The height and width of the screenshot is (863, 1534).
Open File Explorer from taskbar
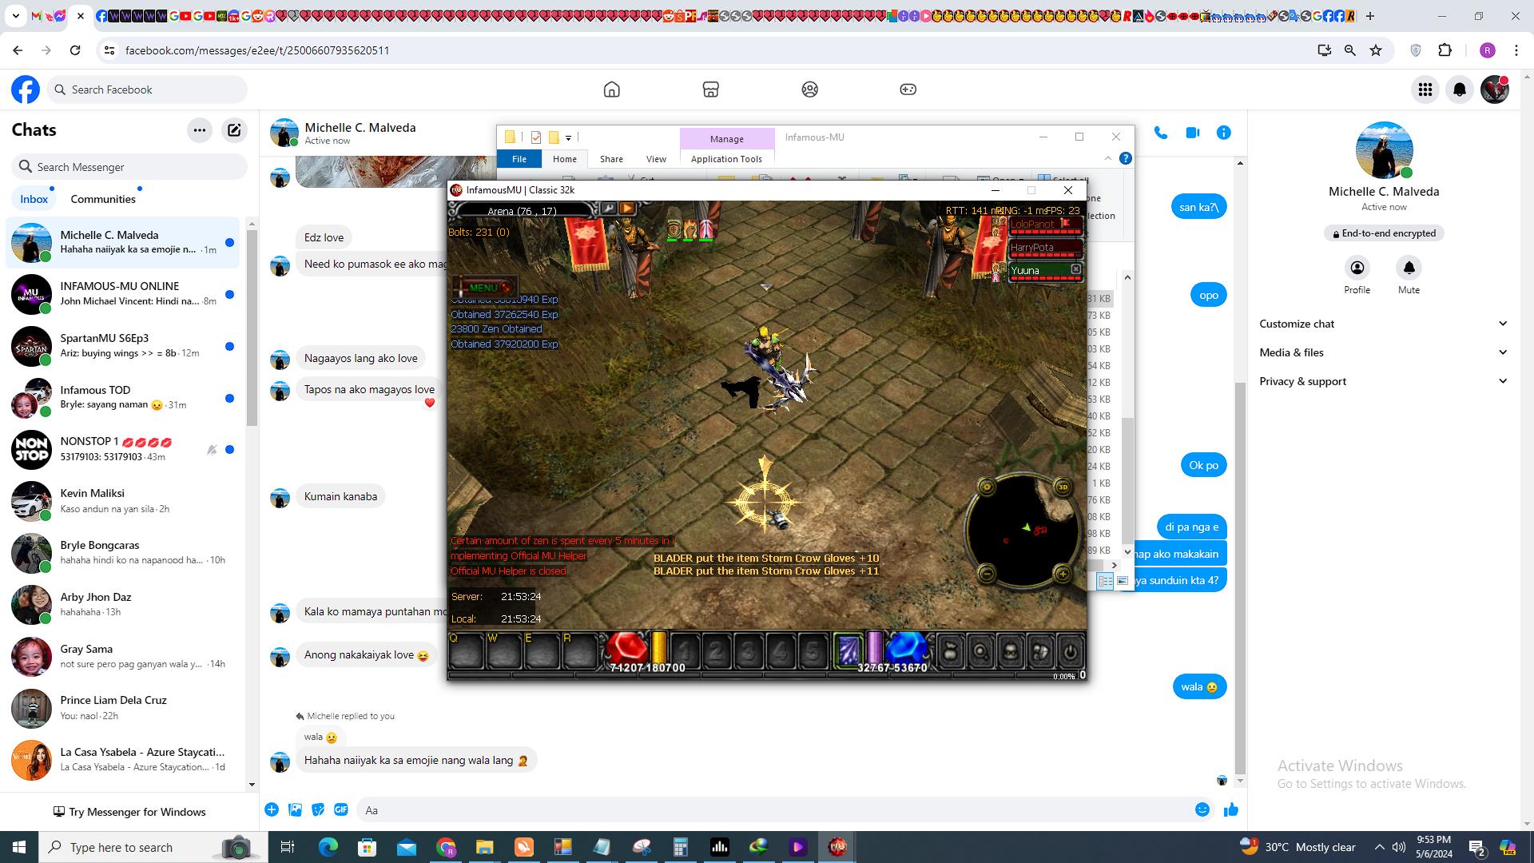pyautogui.click(x=485, y=847)
